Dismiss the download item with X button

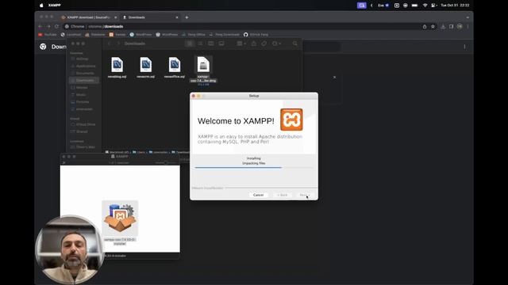point(335,78)
